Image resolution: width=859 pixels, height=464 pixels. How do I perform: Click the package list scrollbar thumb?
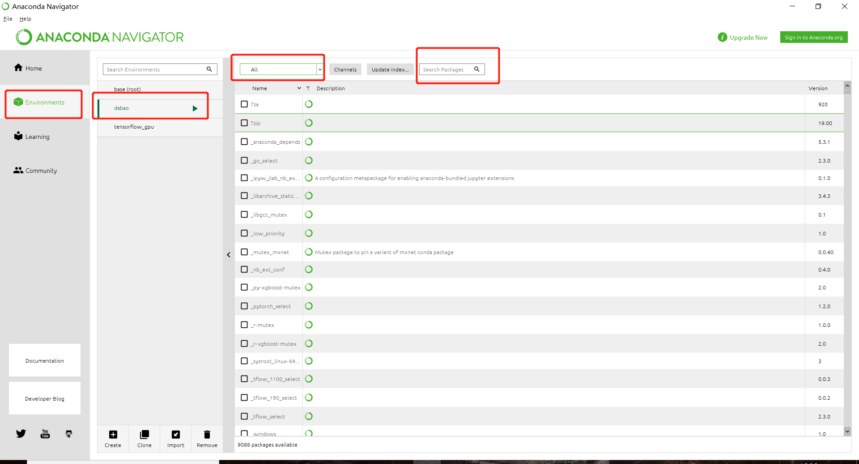(847, 92)
